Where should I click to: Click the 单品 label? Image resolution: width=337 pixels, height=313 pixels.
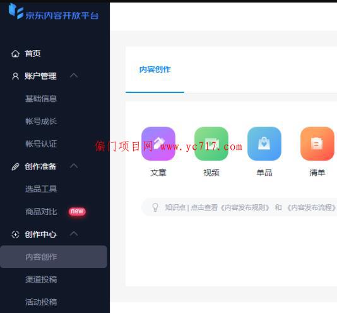[264, 173]
